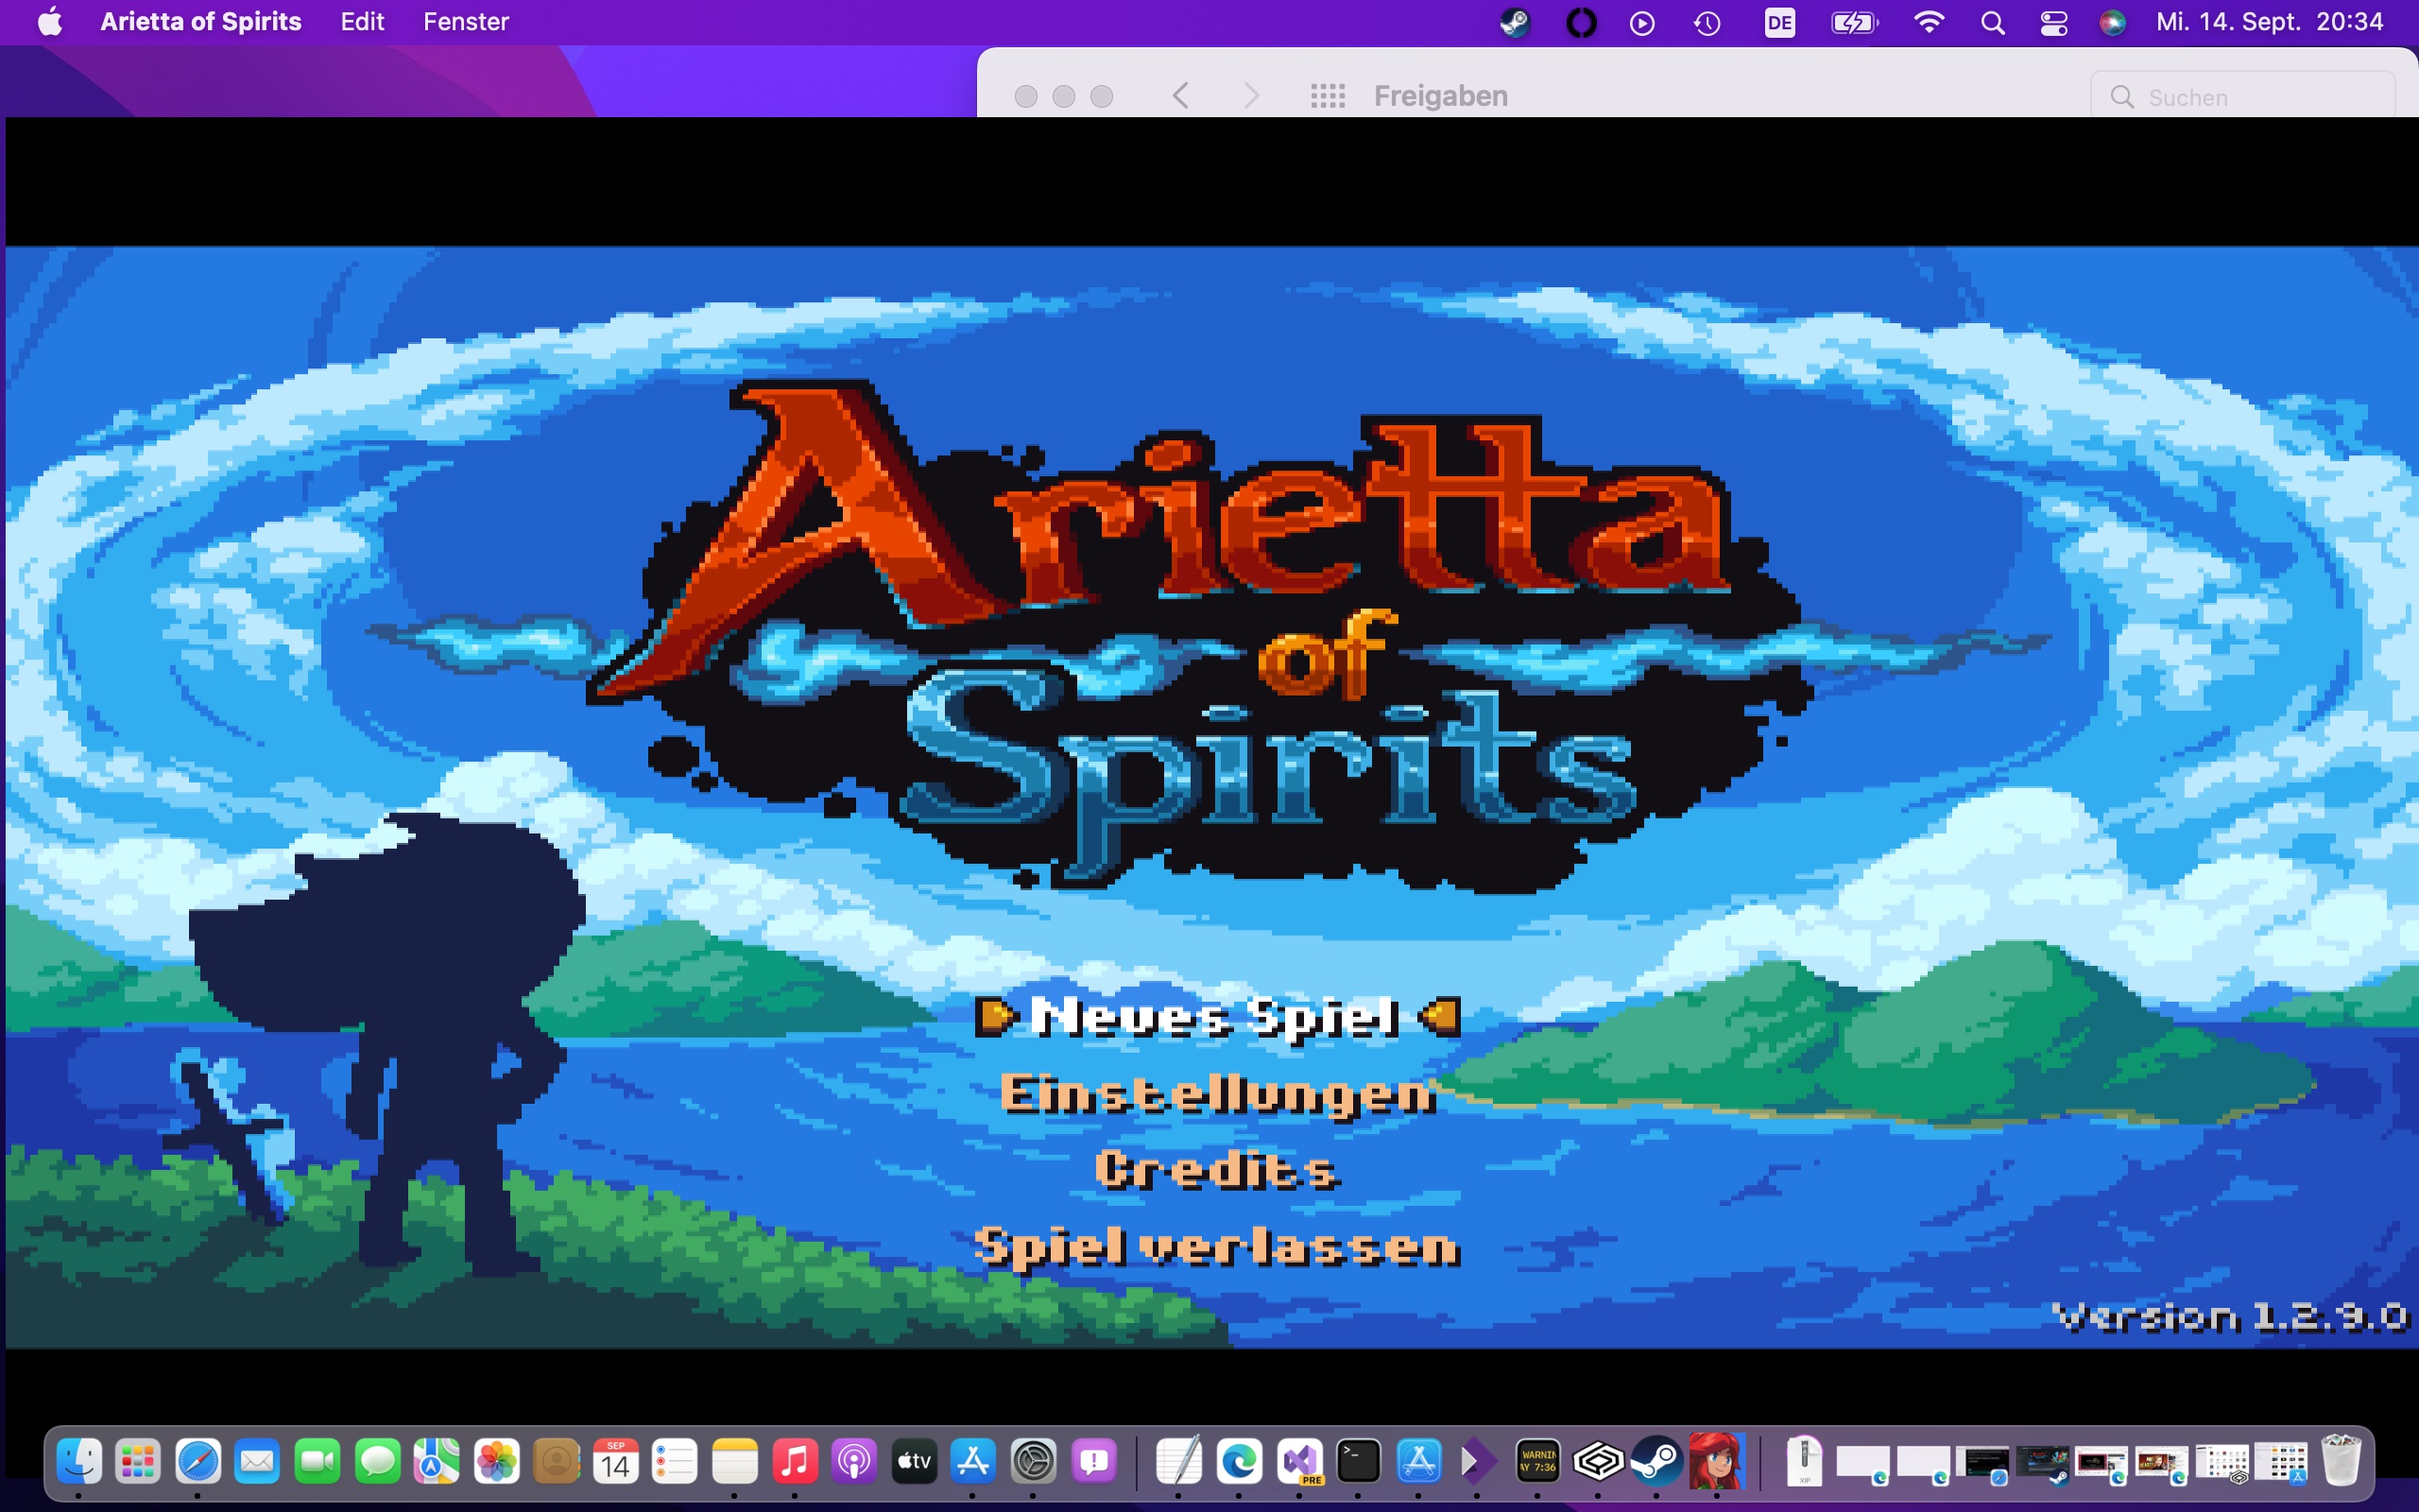The image size is (2419, 1512).
Task: Go back in the Freigaben window
Action: (1180, 96)
